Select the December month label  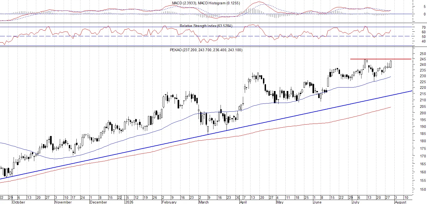(98, 202)
